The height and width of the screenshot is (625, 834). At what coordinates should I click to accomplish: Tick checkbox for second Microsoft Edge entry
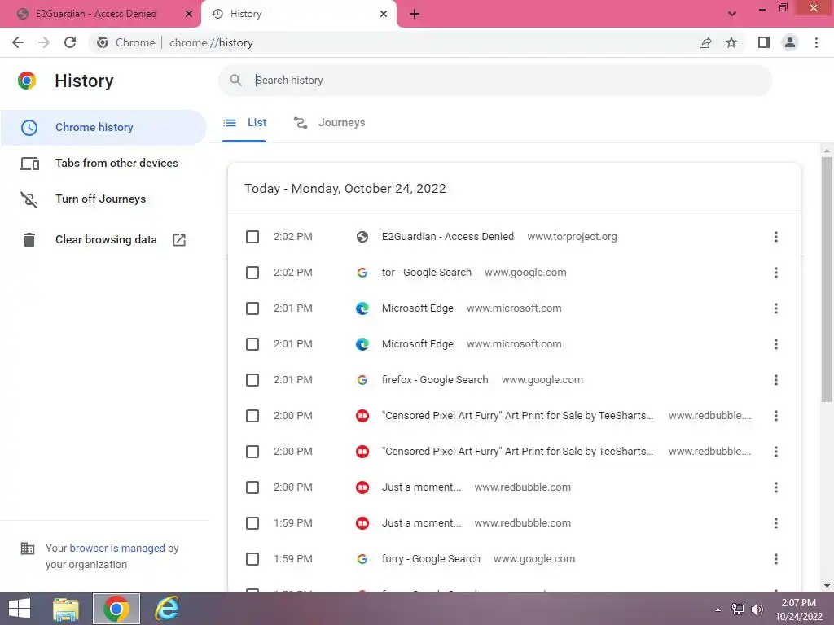[252, 344]
